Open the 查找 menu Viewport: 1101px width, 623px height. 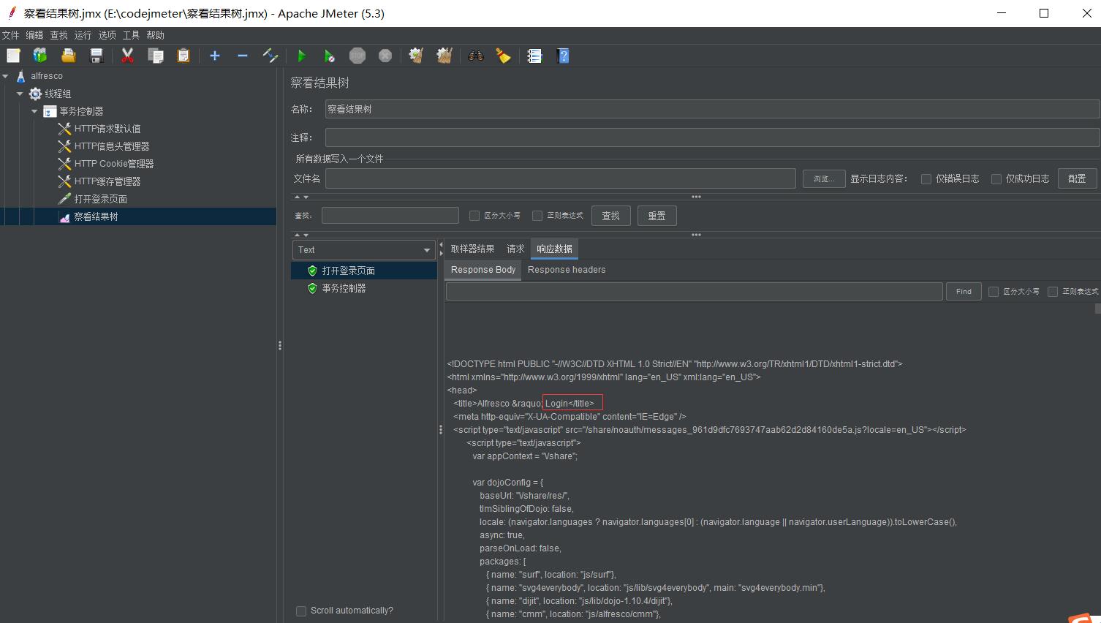tap(58, 35)
